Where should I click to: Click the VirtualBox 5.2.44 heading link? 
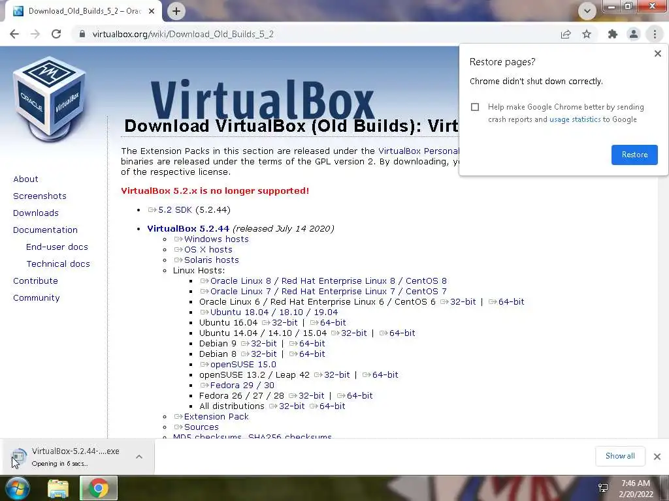(188, 228)
